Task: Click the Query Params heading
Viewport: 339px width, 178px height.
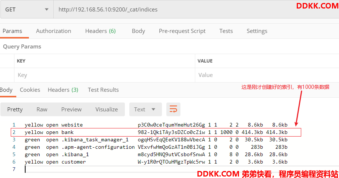Action: 22,47
